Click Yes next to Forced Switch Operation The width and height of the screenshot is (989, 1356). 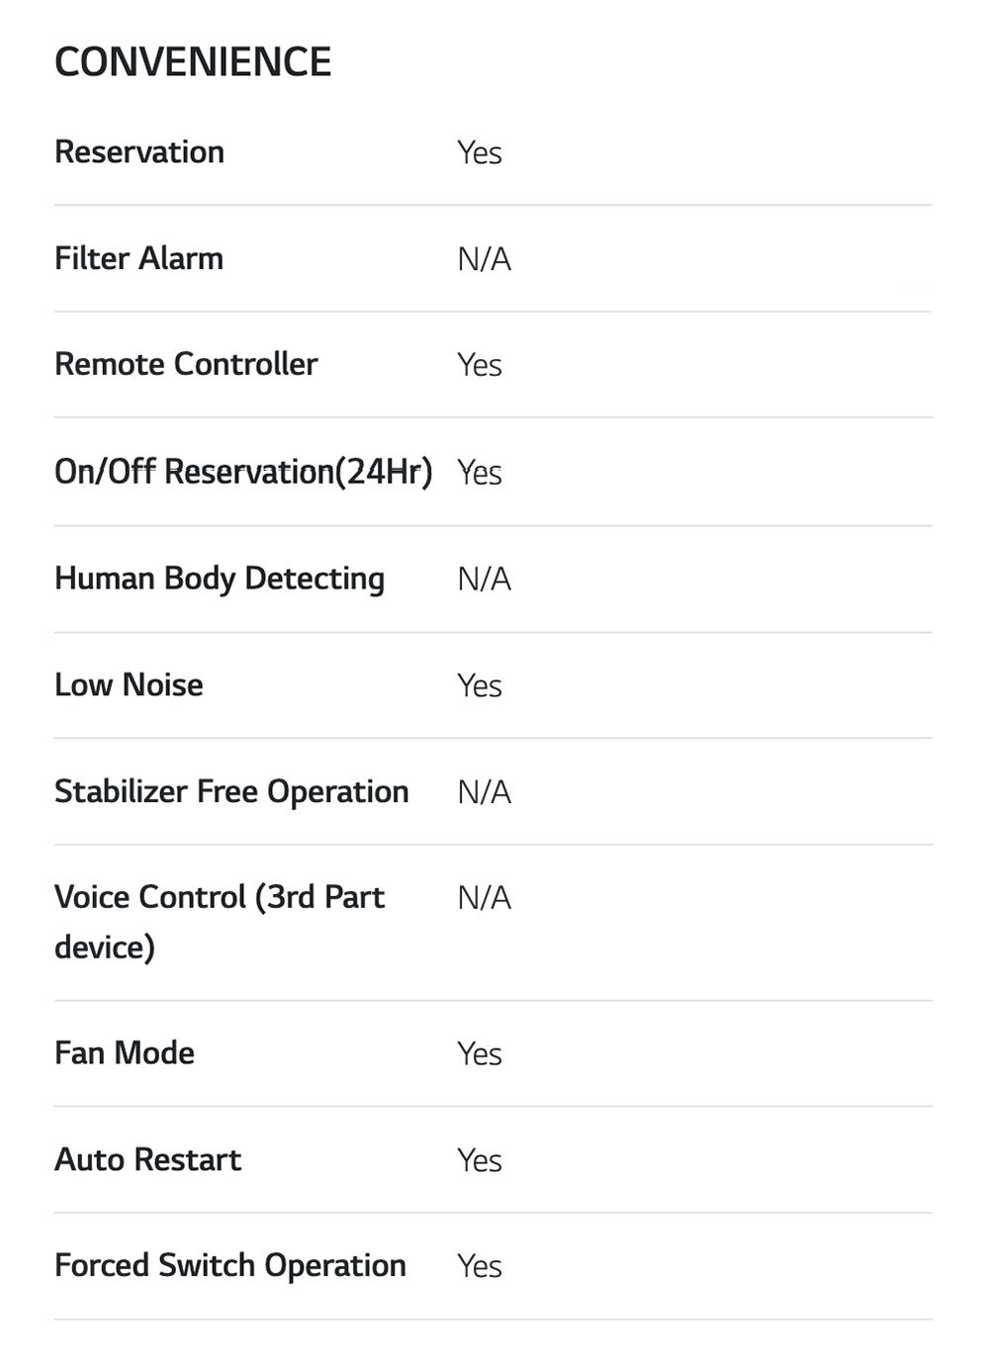pyautogui.click(x=480, y=1267)
